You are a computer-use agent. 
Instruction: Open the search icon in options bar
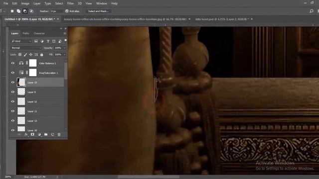[311, 11]
